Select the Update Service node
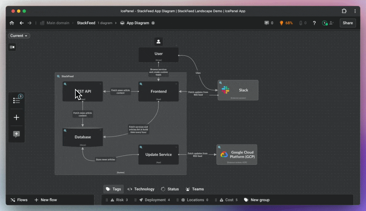366x211 pixels. 158,154
